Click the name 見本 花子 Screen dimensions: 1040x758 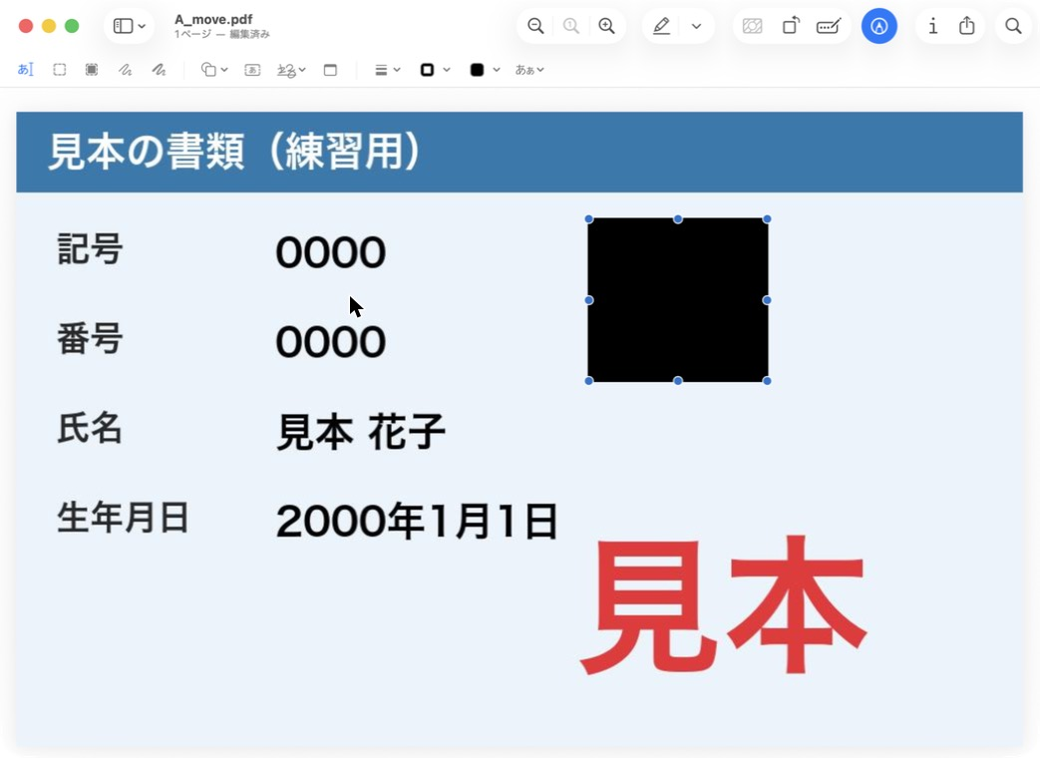[361, 432]
